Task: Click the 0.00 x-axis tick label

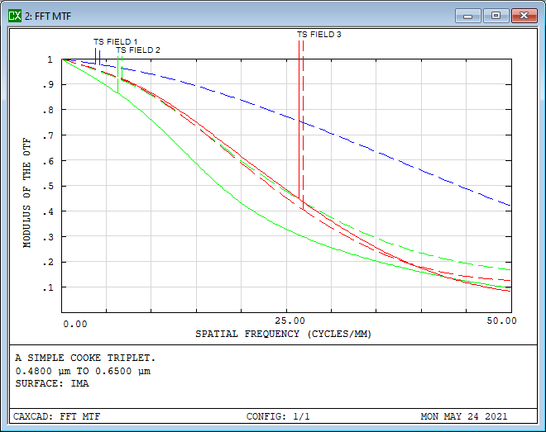Action: tap(74, 324)
